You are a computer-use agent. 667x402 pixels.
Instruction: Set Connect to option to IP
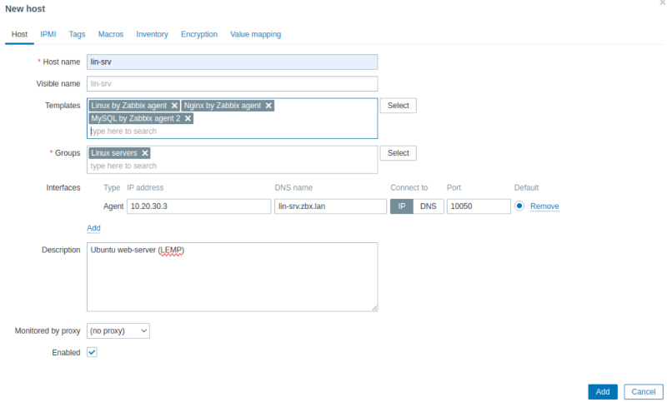tap(402, 206)
